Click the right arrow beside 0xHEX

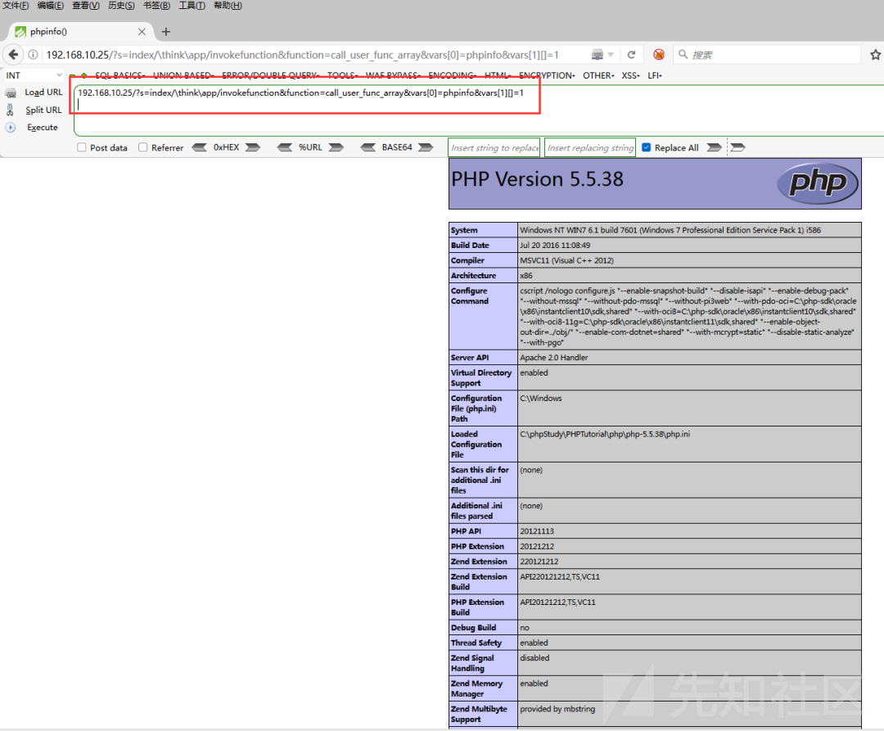tap(253, 147)
